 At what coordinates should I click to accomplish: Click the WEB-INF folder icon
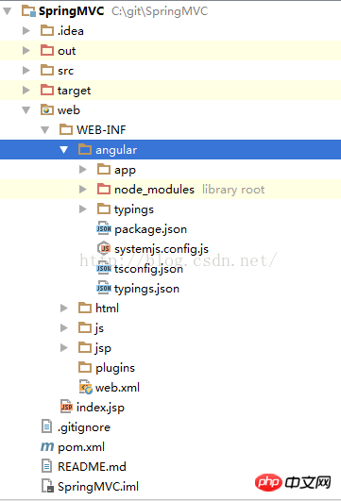(66, 129)
